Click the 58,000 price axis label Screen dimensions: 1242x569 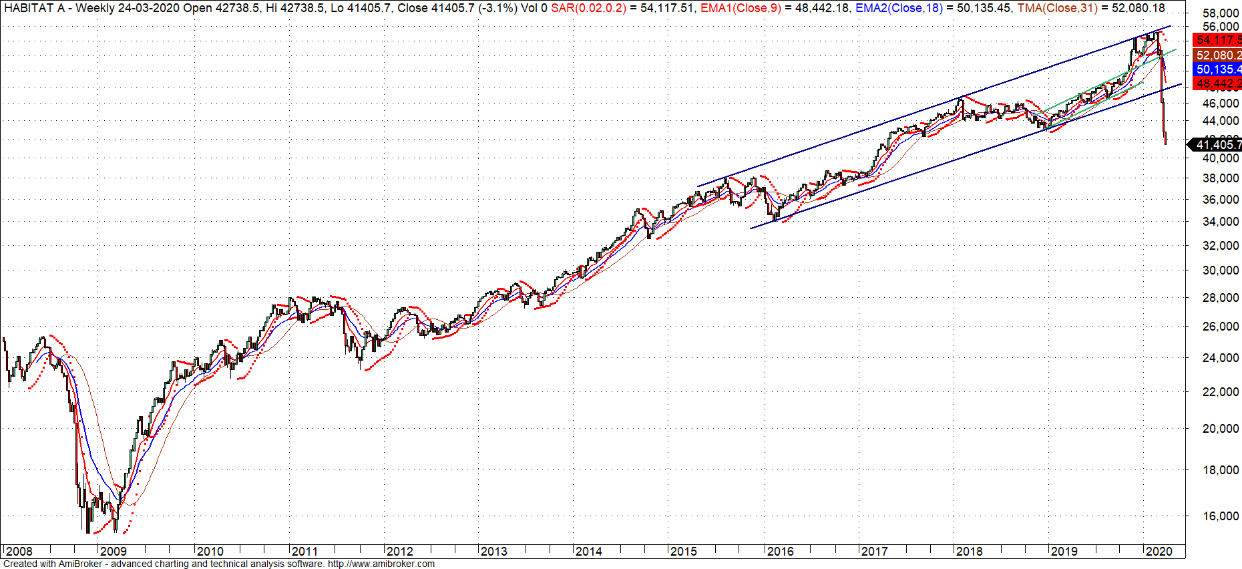tap(1221, 14)
